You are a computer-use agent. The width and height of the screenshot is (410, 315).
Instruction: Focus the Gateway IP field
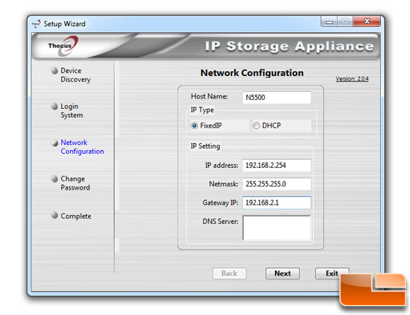[277, 203]
